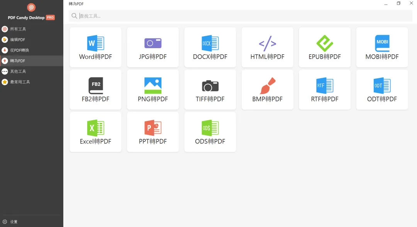Open 其他工具 sidebar section
Image resolution: width=417 pixels, height=227 pixels.
pos(32,71)
